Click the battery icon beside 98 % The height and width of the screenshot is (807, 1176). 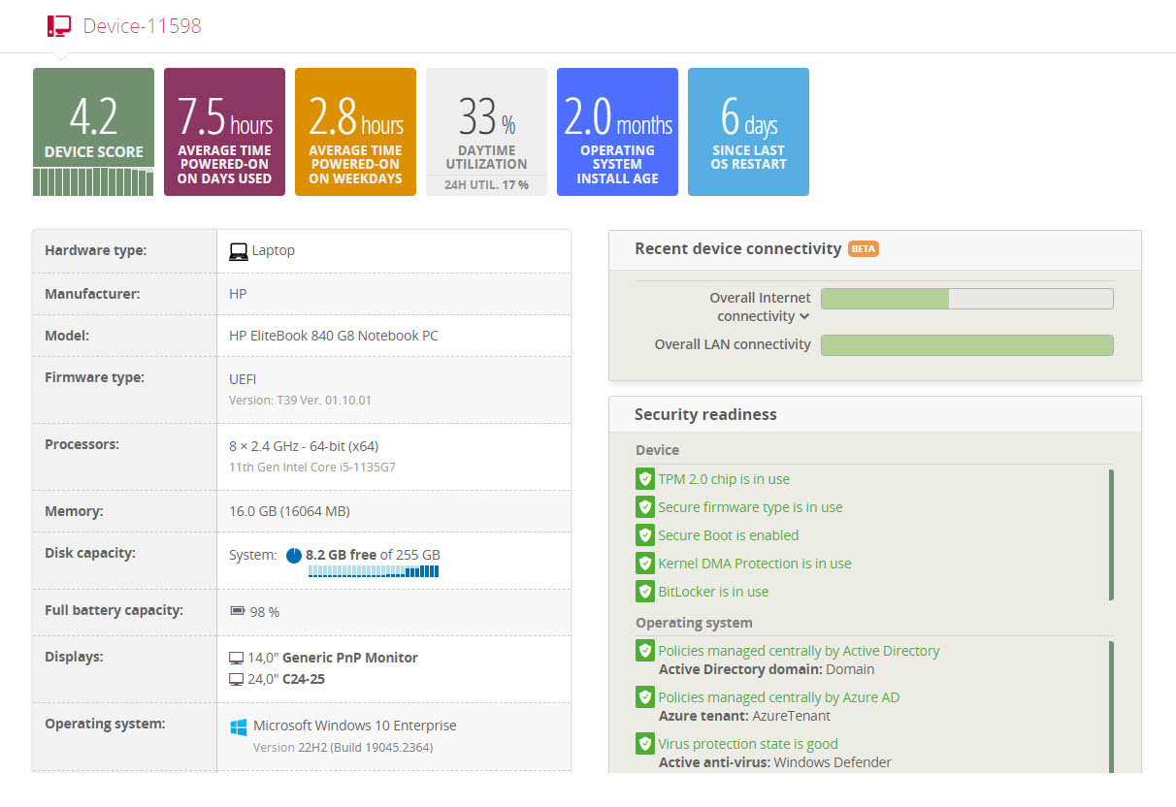[238, 612]
